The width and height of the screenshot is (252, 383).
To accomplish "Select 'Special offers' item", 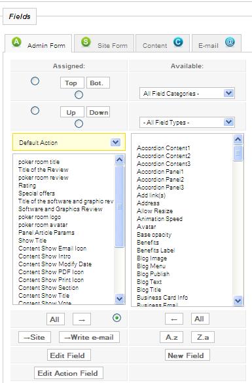I will click(37, 193).
